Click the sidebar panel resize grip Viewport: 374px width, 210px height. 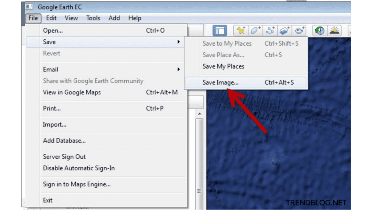click(199, 191)
